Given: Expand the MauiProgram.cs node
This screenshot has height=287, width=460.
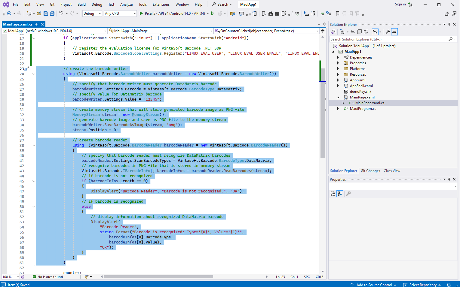Looking at the screenshot, I should tap(338, 109).
